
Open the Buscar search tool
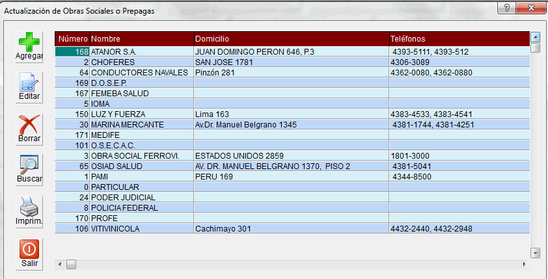coord(29,170)
